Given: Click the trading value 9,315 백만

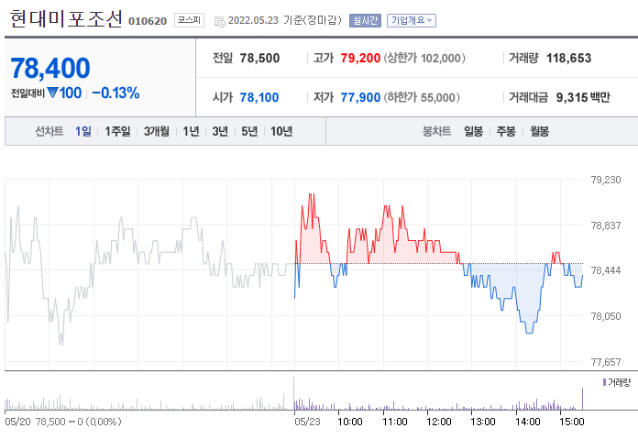Looking at the screenshot, I should tap(583, 98).
